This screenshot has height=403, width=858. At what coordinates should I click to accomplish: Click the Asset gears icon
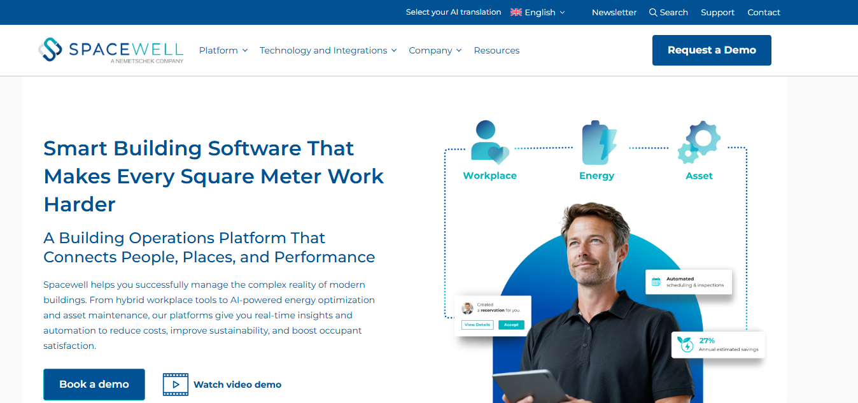(x=699, y=143)
